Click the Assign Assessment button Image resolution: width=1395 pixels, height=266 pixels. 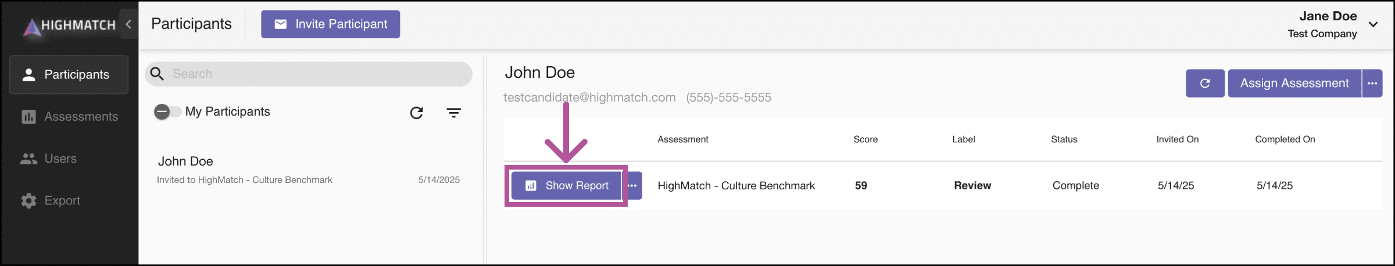1294,84
